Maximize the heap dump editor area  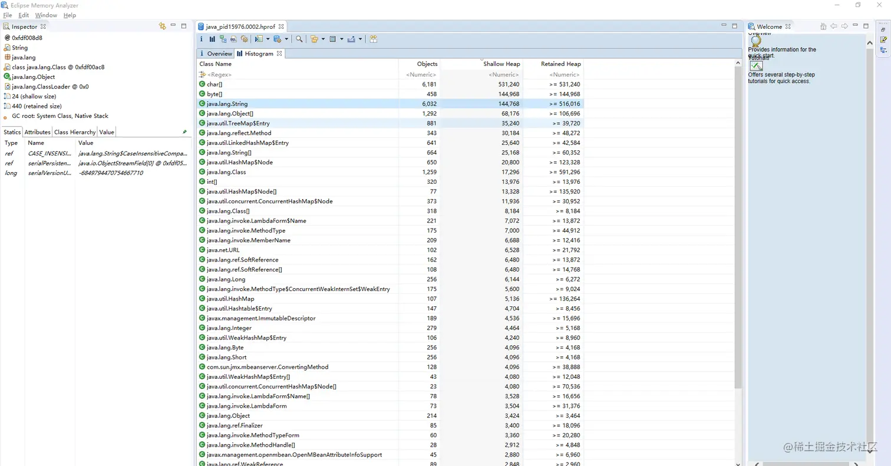click(x=734, y=26)
